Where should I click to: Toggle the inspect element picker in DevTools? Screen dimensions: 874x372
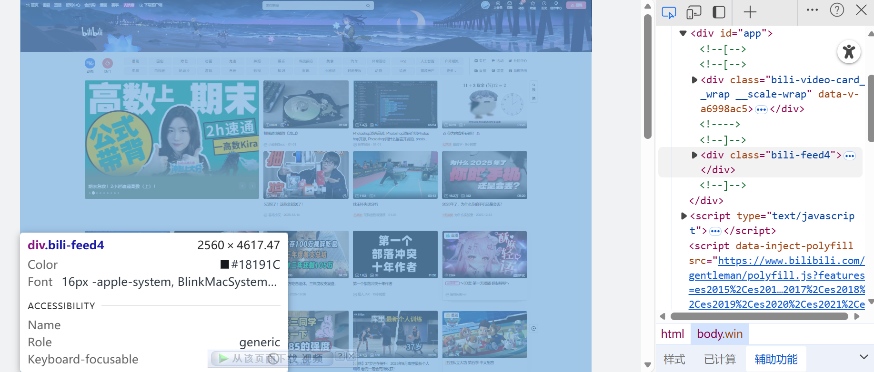point(669,12)
